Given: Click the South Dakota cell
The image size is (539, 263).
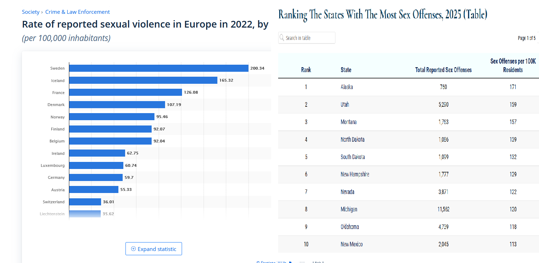Looking at the screenshot, I should click(353, 157).
